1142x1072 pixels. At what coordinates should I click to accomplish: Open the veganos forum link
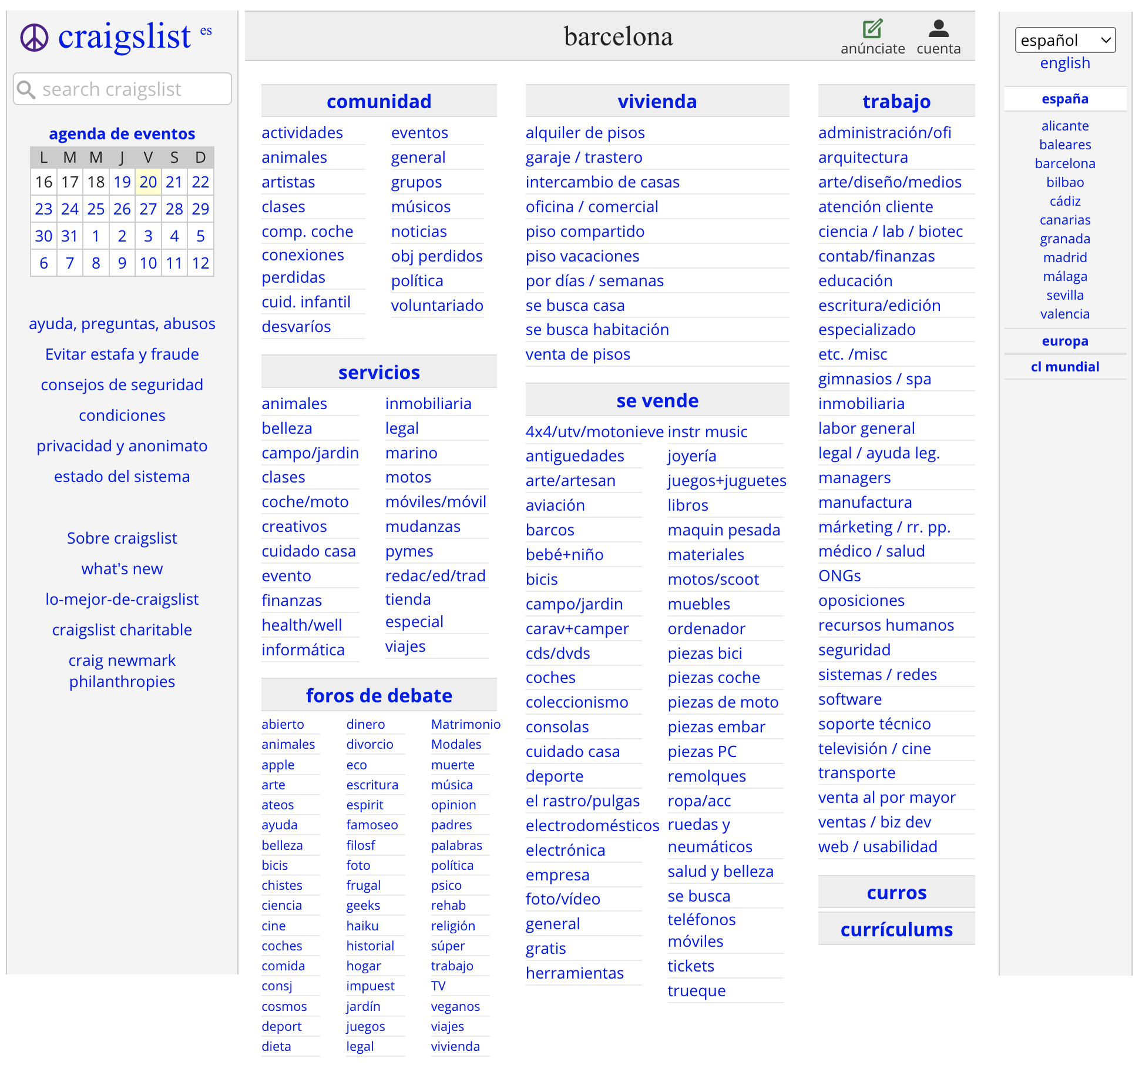click(x=455, y=1007)
